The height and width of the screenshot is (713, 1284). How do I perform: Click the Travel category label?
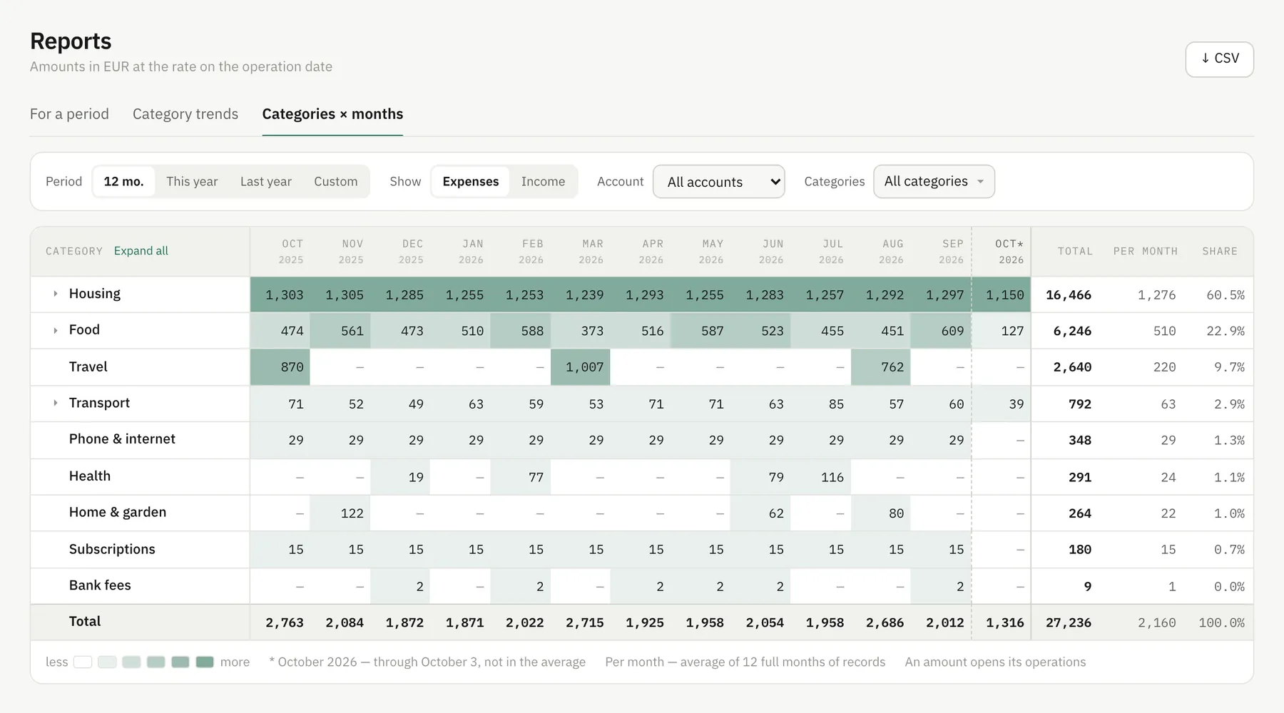(88, 366)
